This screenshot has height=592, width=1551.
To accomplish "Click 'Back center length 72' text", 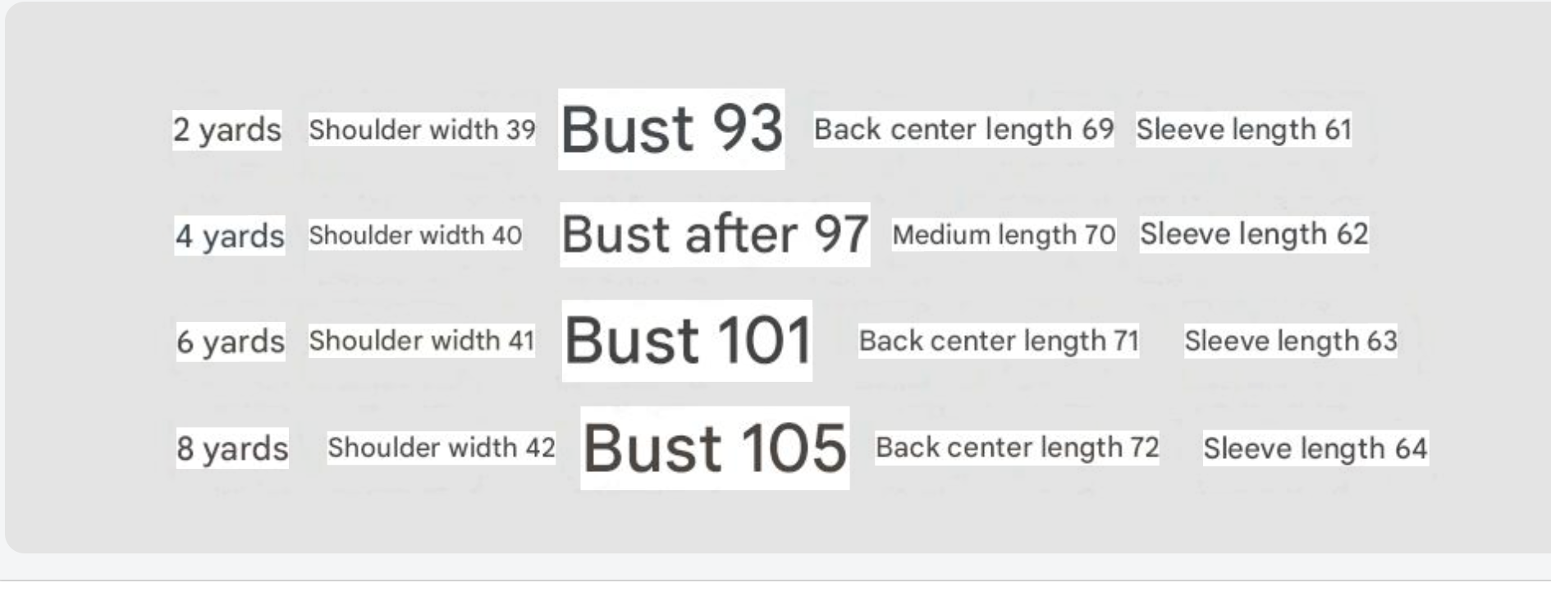I will (x=1017, y=447).
